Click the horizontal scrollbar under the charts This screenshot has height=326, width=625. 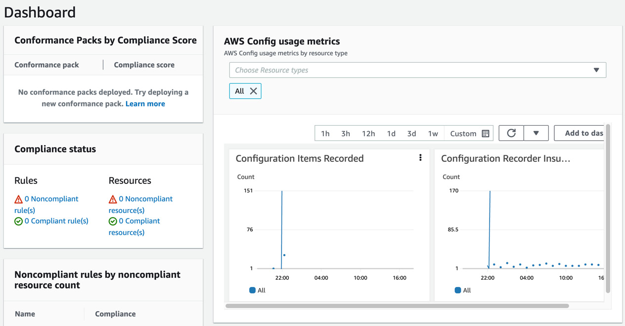click(x=397, y=306)
